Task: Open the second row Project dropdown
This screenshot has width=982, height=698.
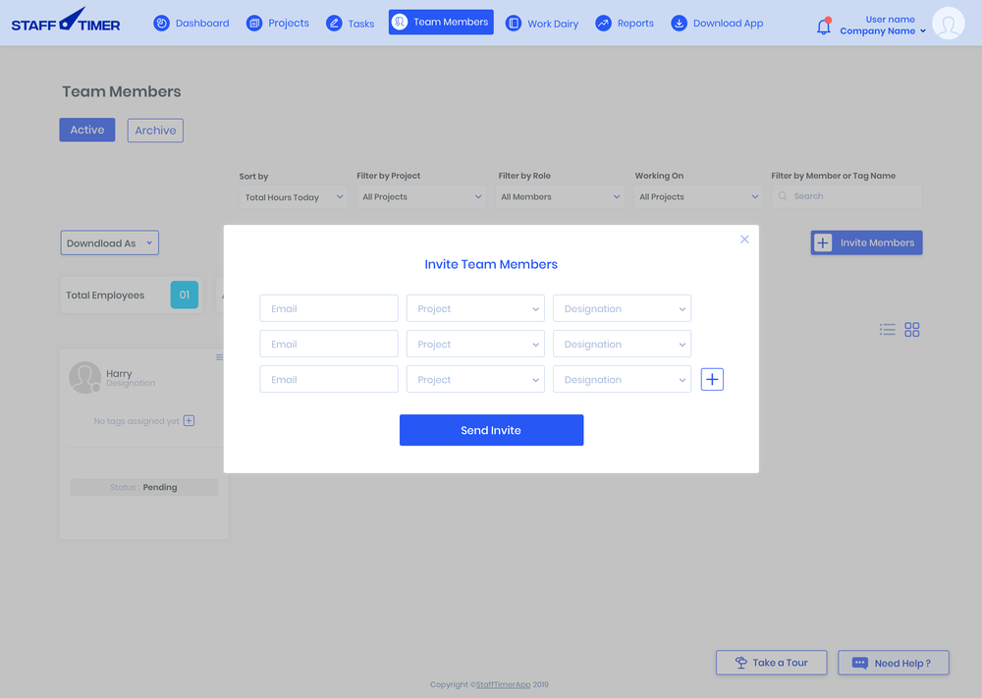Action: 475,344
